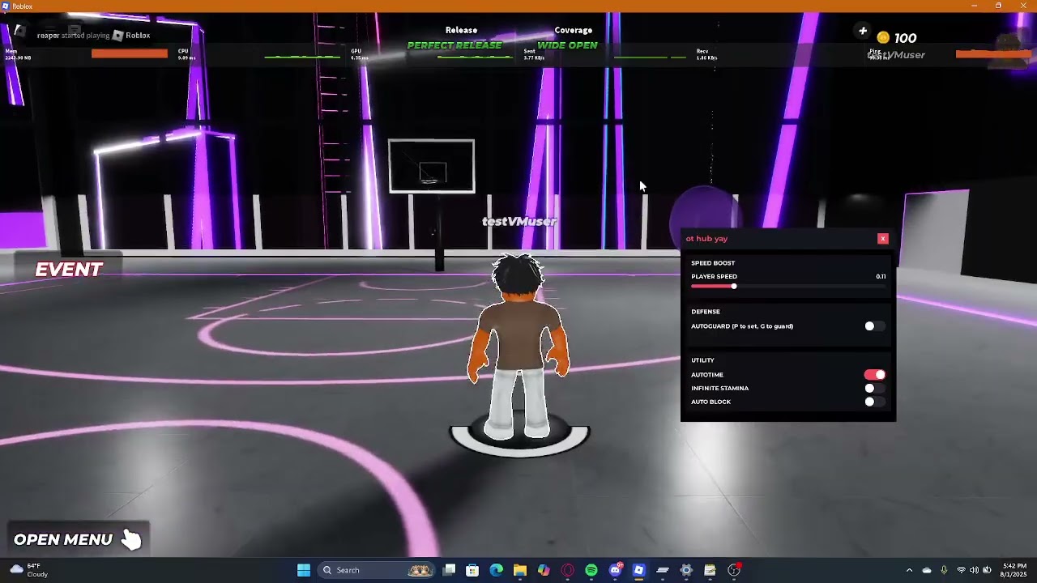The image size is (1037, 583).
Task: Open the Settings gear taskbar icon
Action: click(686, 570)
